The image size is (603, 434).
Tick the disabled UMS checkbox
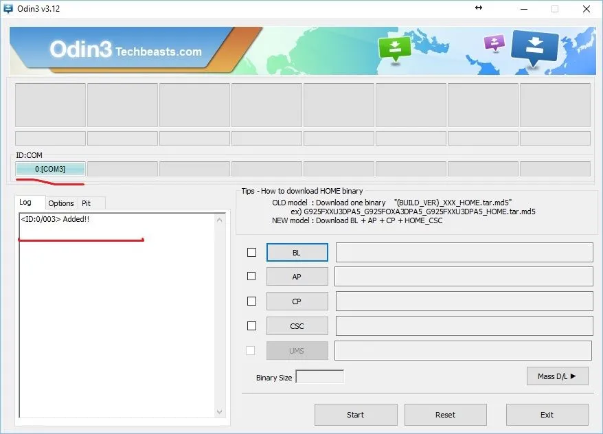251,351
